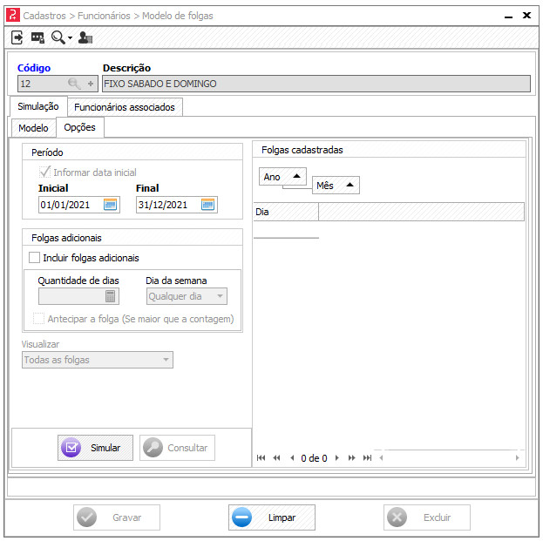Open Funcionários associados tab
This screenshot has height=541, width=543.
click(x=125, y=107)
